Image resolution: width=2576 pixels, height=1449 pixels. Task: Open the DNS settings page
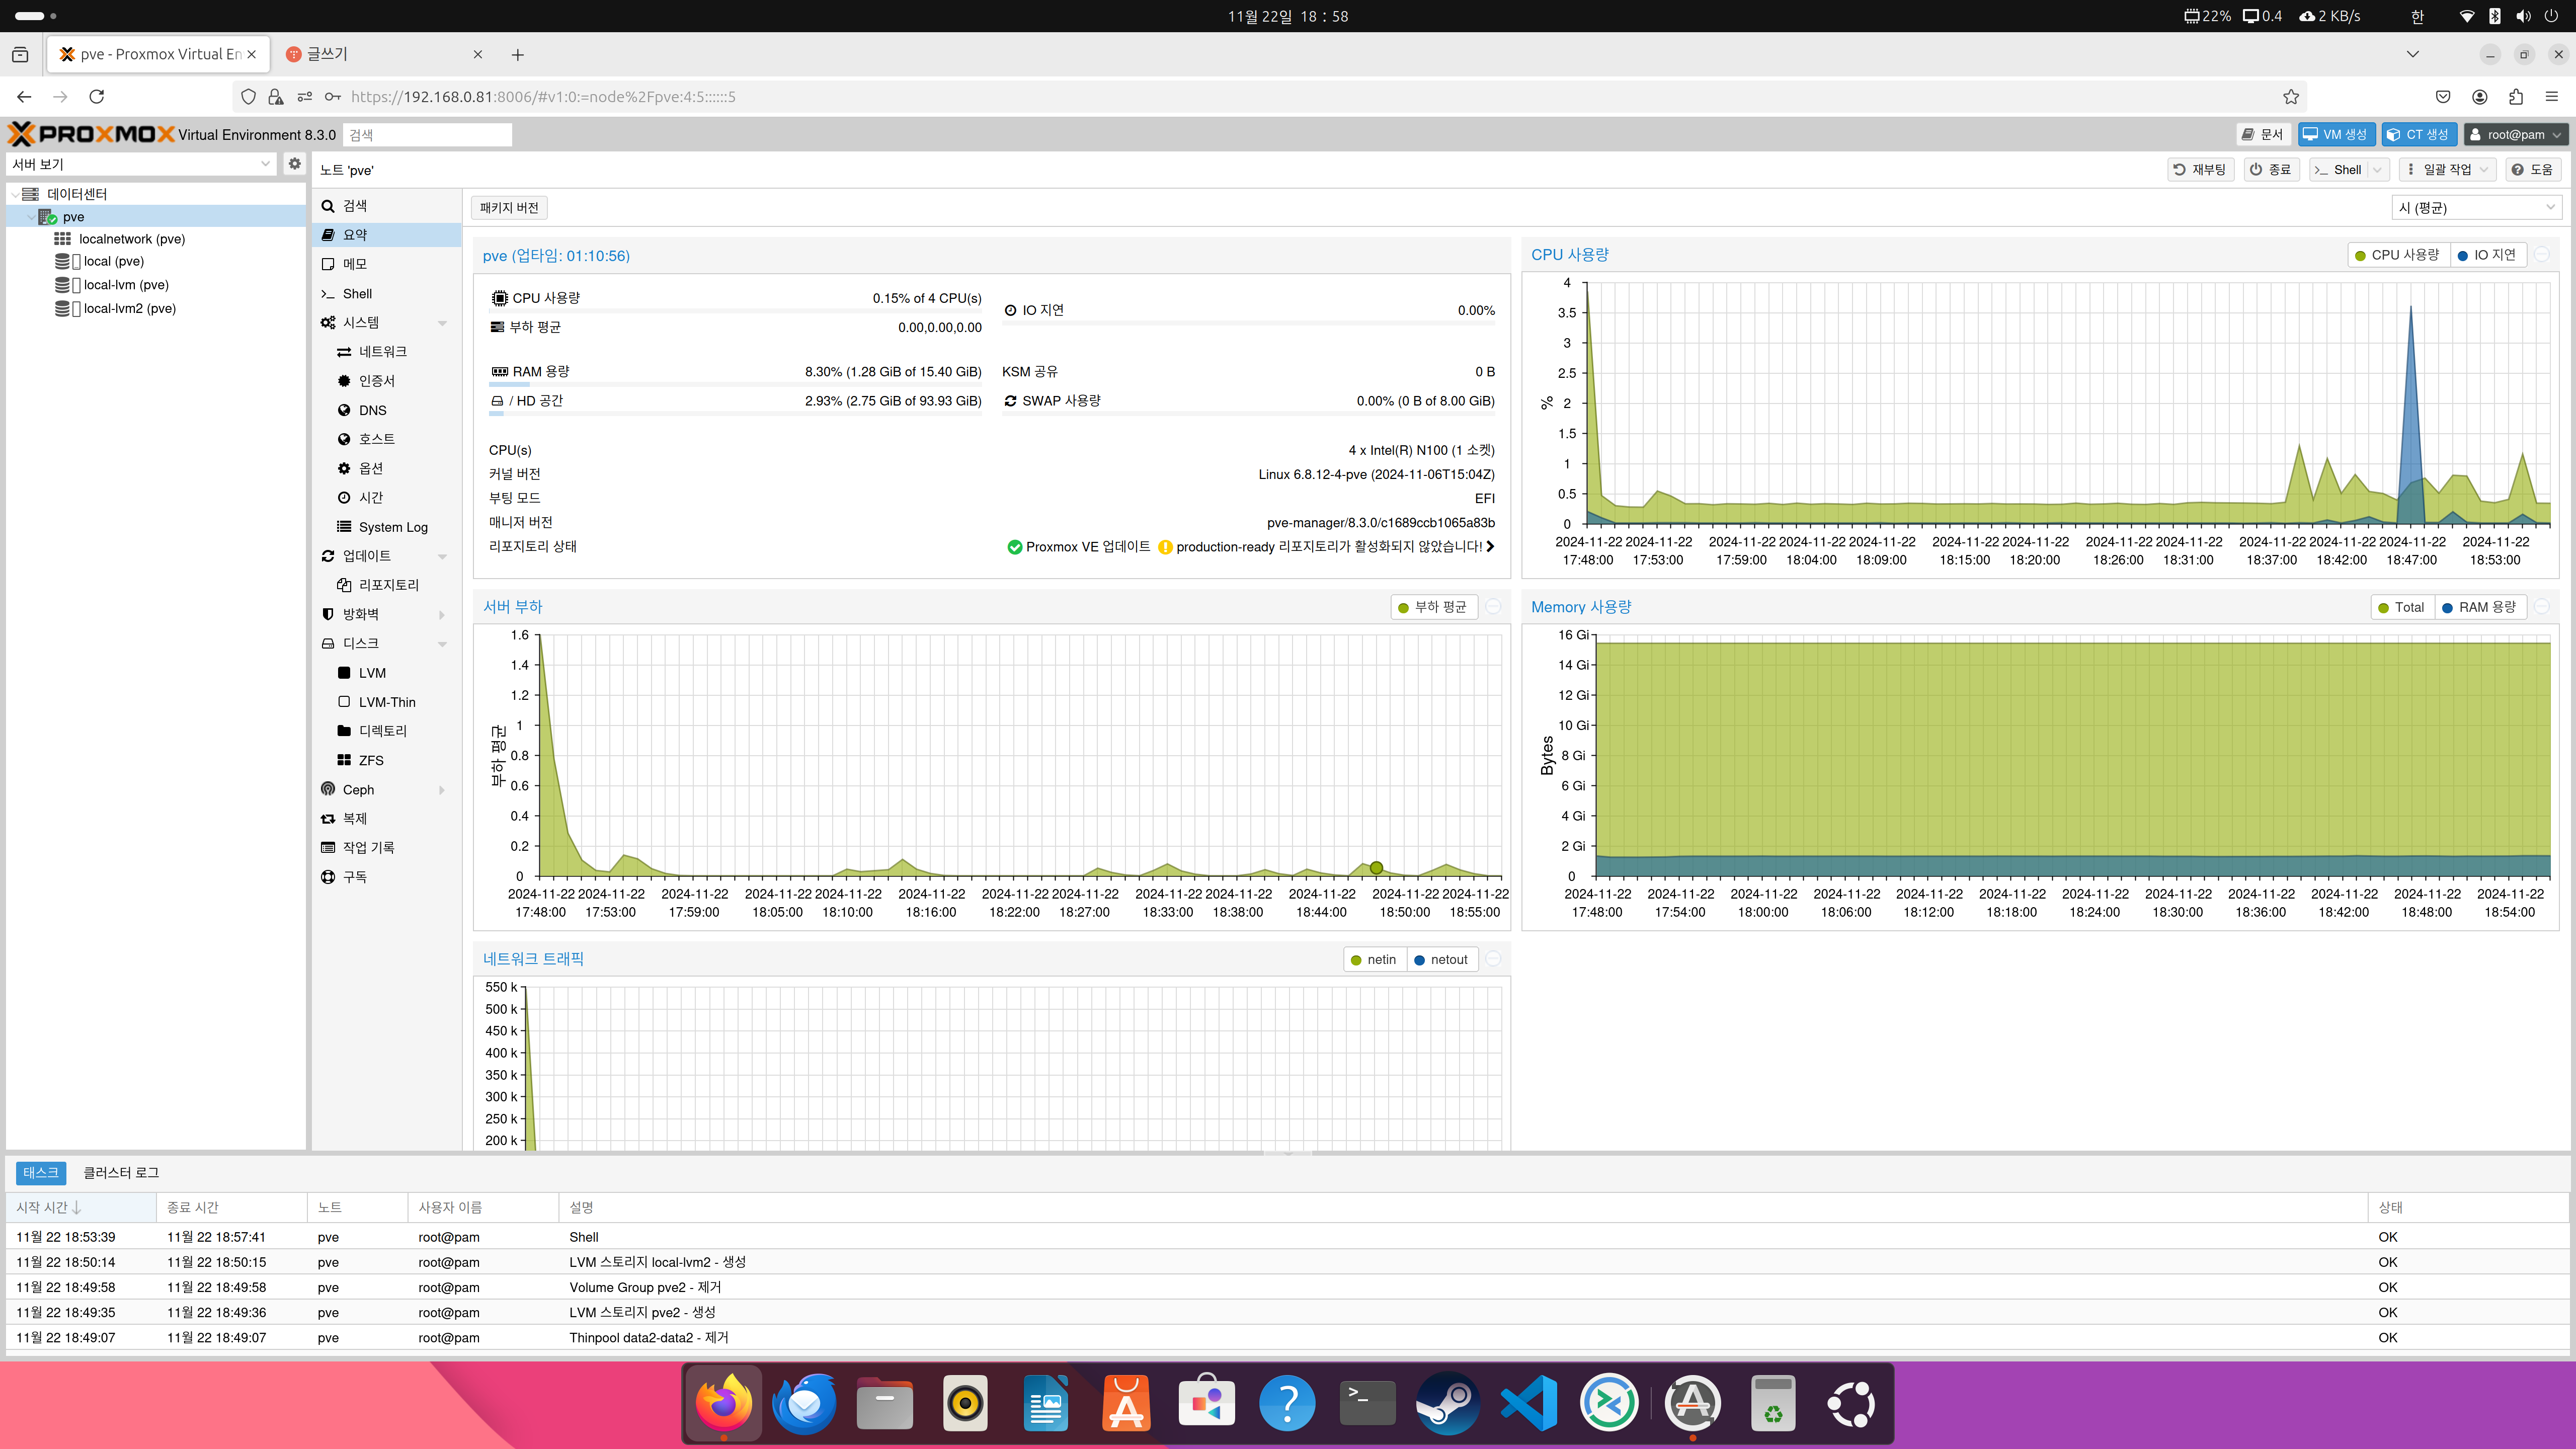tap(372, 410)
